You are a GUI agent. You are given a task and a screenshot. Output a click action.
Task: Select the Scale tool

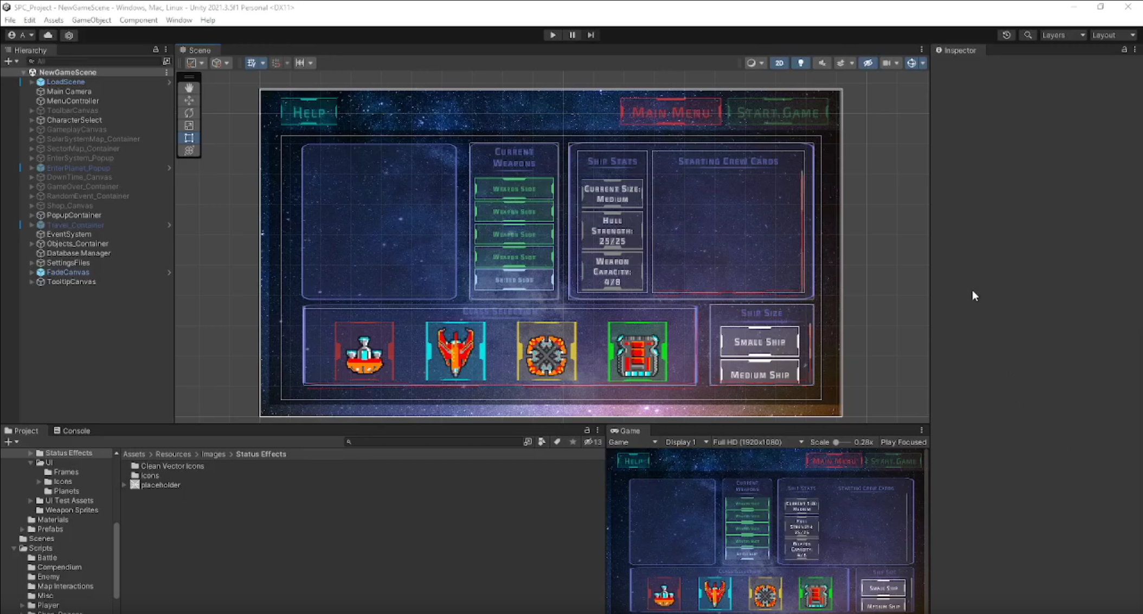click(189, 125)
